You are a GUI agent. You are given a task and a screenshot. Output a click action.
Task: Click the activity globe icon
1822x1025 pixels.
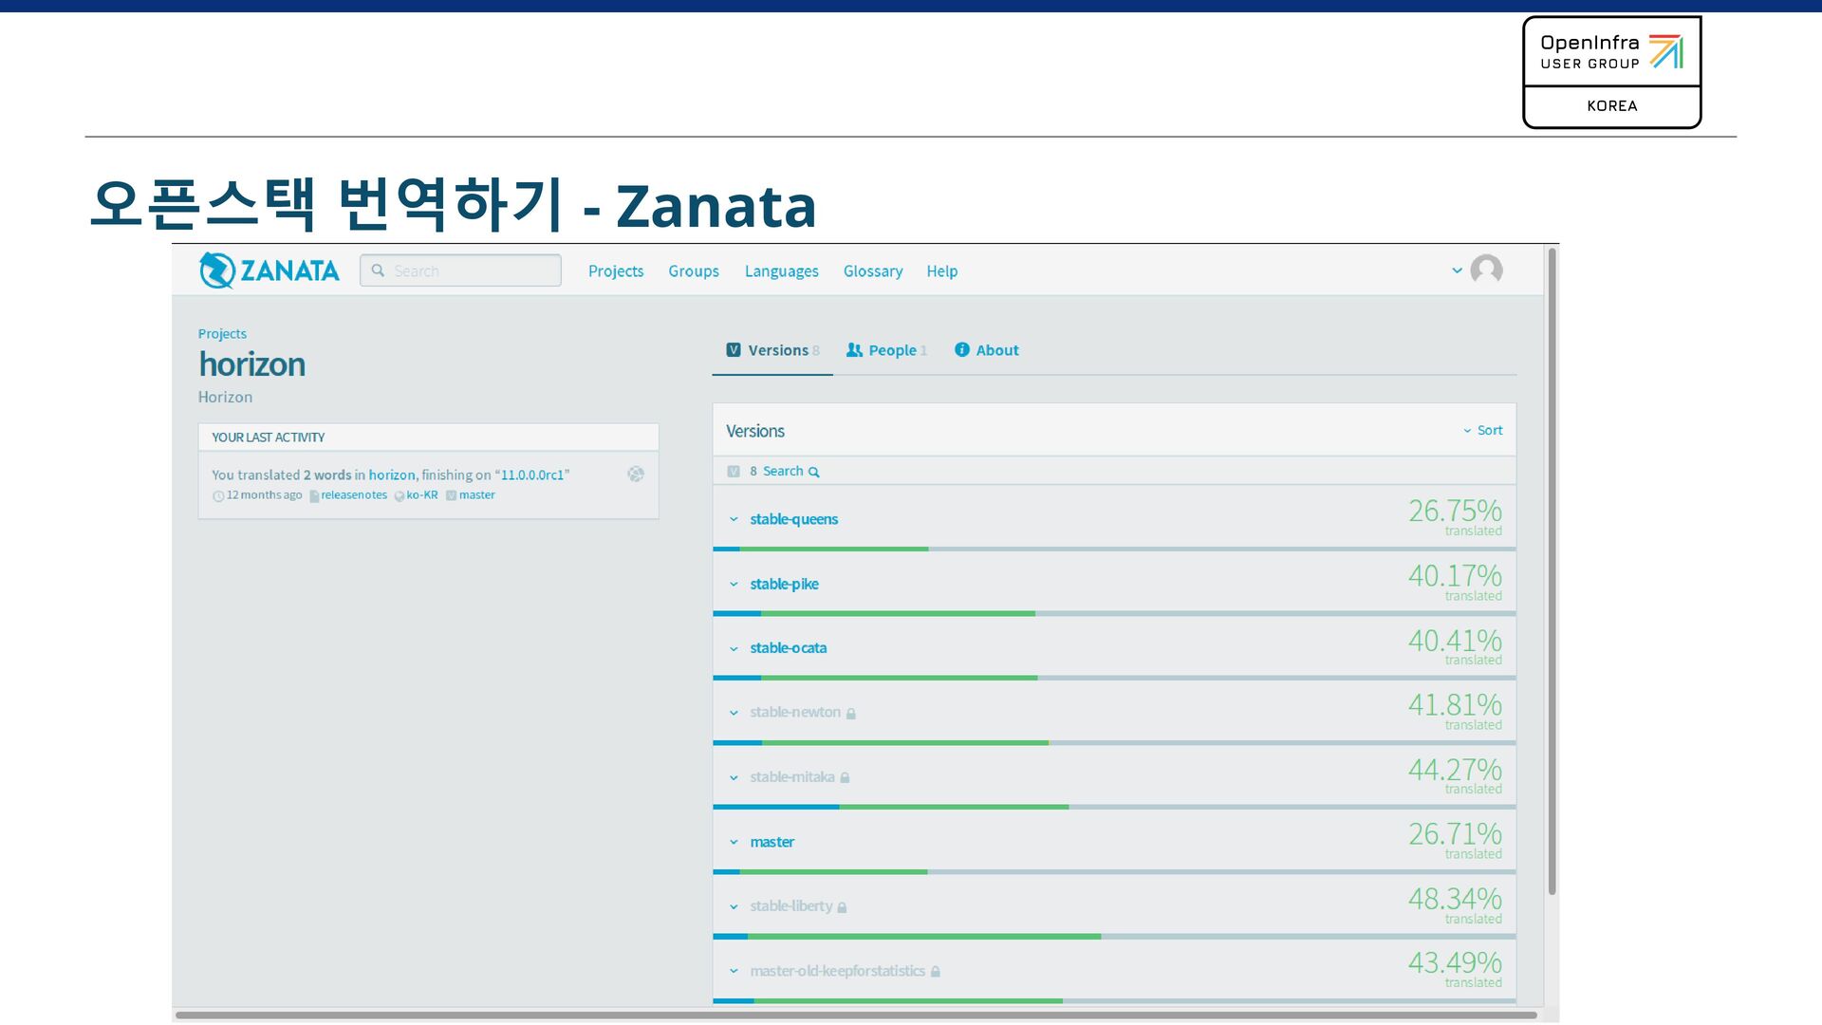(636, 475)
